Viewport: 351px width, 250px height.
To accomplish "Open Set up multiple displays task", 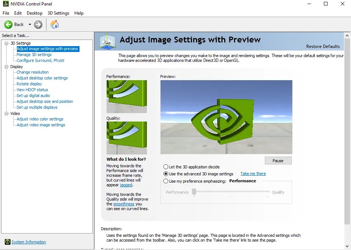I will (37, 107).
